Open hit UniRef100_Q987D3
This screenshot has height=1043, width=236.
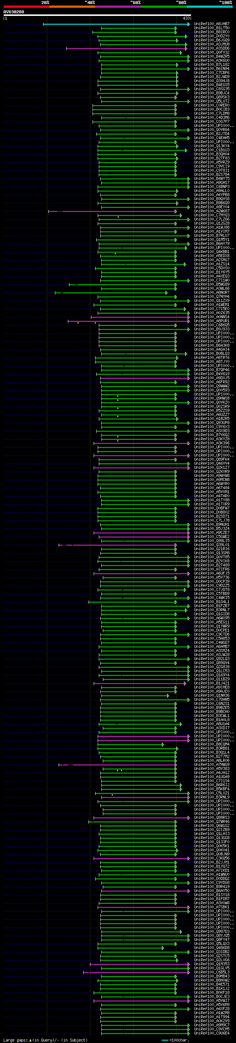(212, 931)
